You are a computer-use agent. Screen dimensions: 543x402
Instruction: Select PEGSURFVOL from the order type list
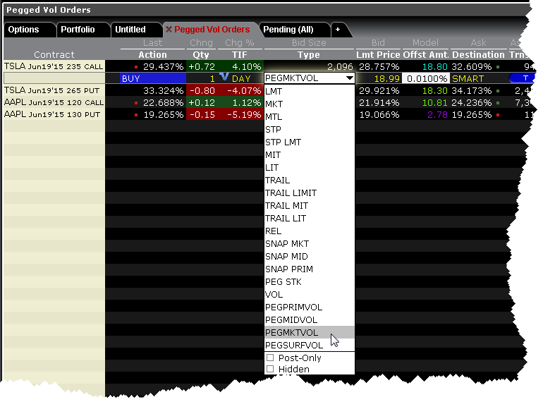(294, 345)
